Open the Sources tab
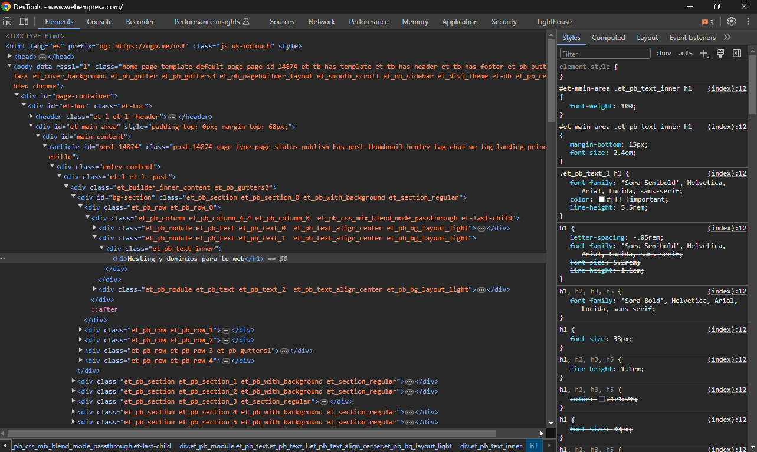757x452 pixels. (282, 22)
